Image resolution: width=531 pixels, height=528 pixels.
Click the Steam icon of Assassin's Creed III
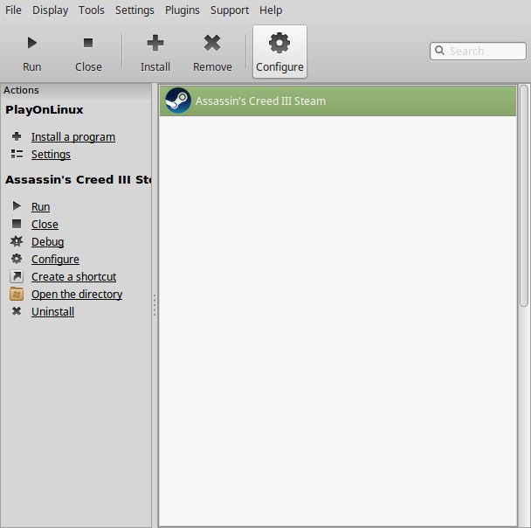coord(178,101)
